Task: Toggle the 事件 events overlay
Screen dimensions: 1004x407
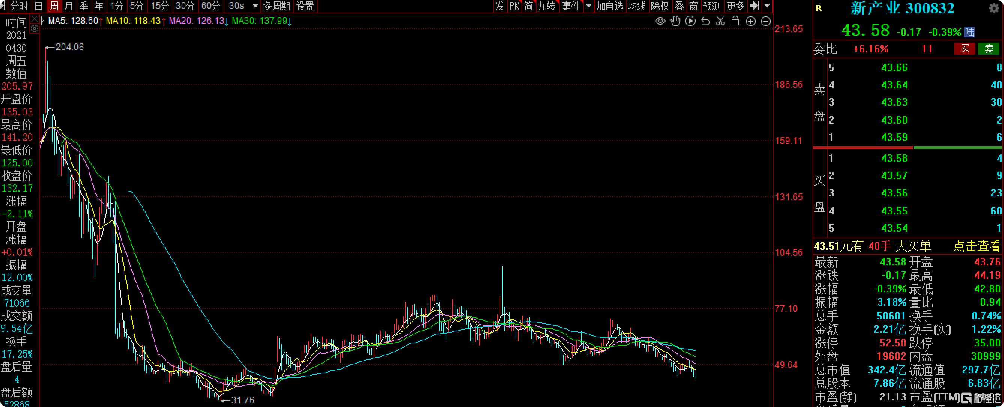Action: point(571,6)
